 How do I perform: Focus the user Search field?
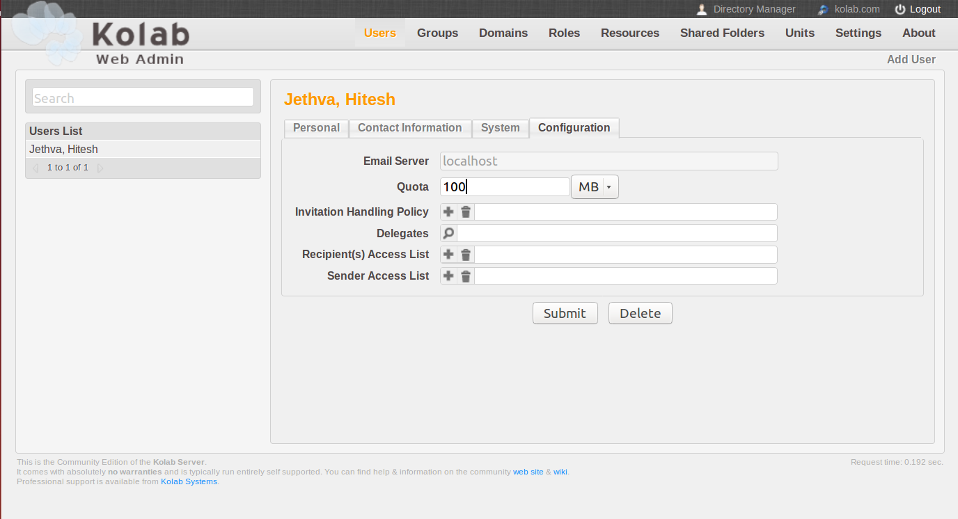(x=143, y=97)
